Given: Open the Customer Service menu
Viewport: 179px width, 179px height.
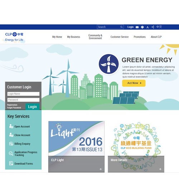Looking at the screenshot, I should pyautogui.click(x=120, y=37).
